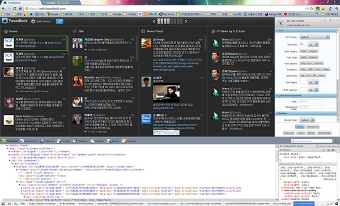Click the browser home icon

(x=20, y=8)
